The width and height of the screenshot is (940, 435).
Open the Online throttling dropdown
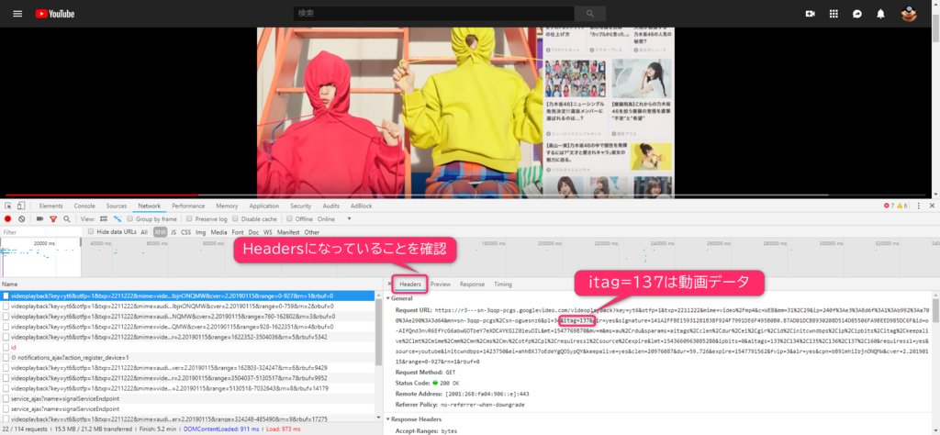point(335,219)
